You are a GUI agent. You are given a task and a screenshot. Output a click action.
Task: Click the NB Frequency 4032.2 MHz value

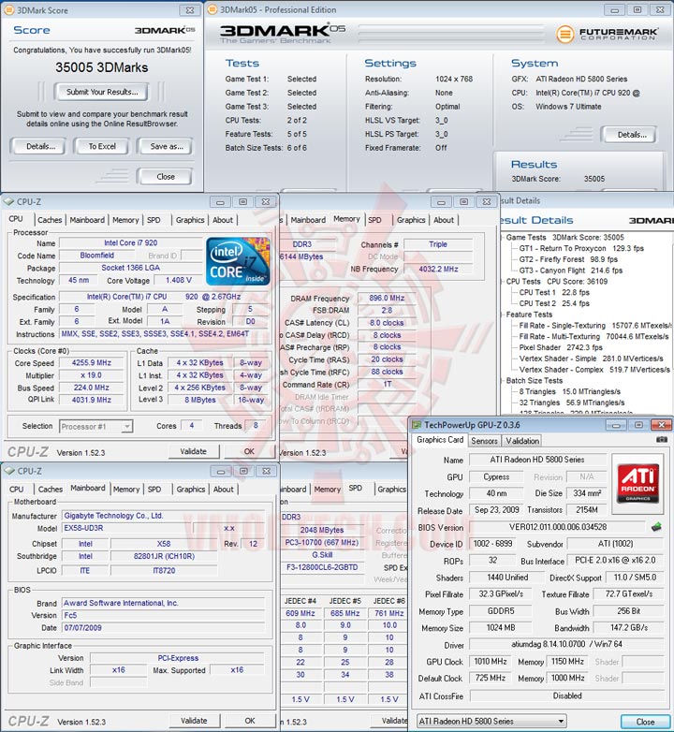click(438, 269)
